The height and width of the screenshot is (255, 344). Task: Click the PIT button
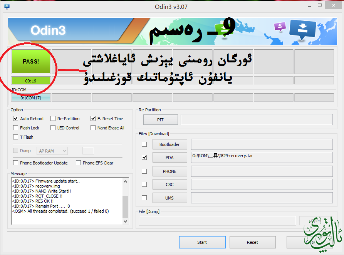160,119
